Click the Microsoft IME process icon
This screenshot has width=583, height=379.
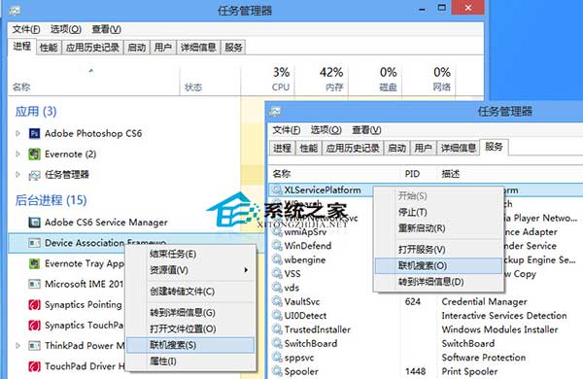[x=34, y=284]
